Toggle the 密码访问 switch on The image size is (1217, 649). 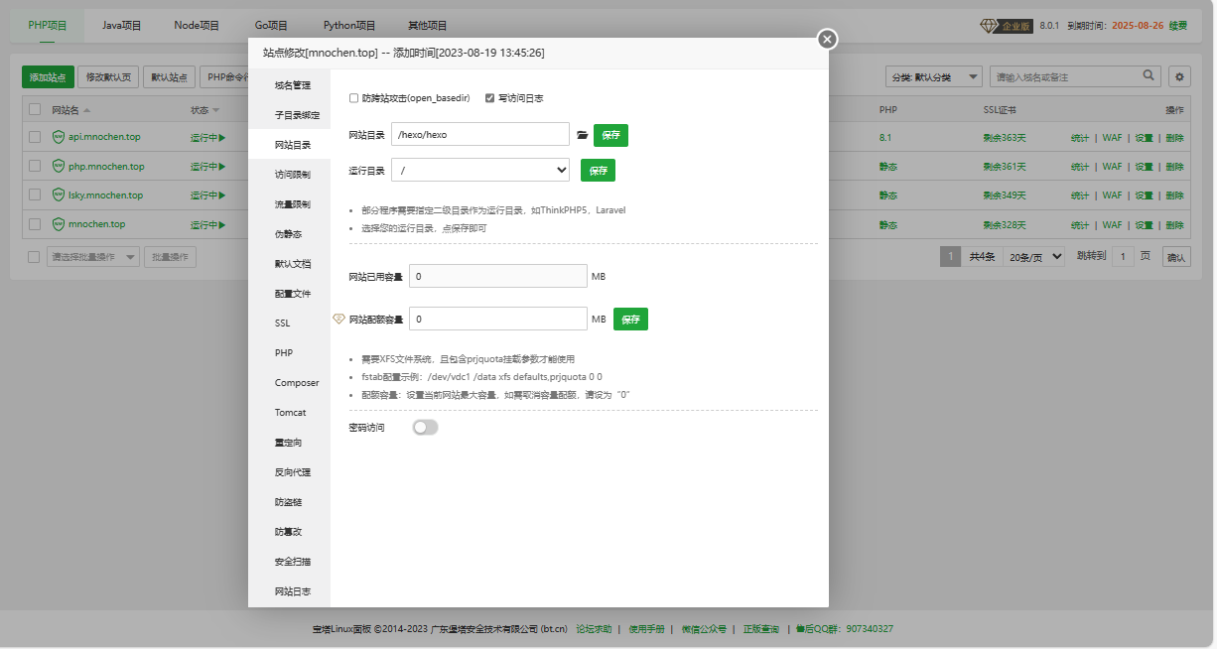[x=425, y=427]
